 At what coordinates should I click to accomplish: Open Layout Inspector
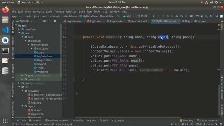point(207,120)
